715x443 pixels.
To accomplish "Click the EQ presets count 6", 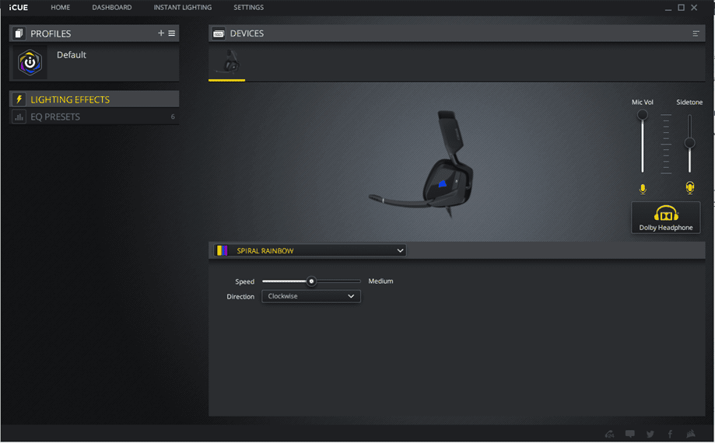I will coord(173,117).
